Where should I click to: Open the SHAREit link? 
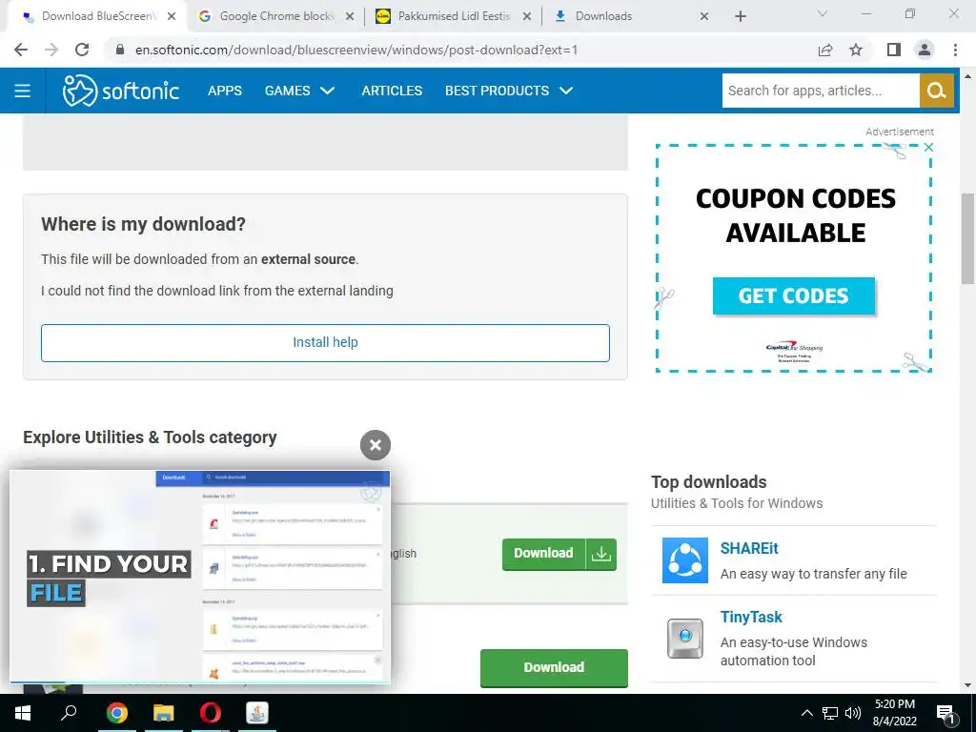(x=749, y=548)
